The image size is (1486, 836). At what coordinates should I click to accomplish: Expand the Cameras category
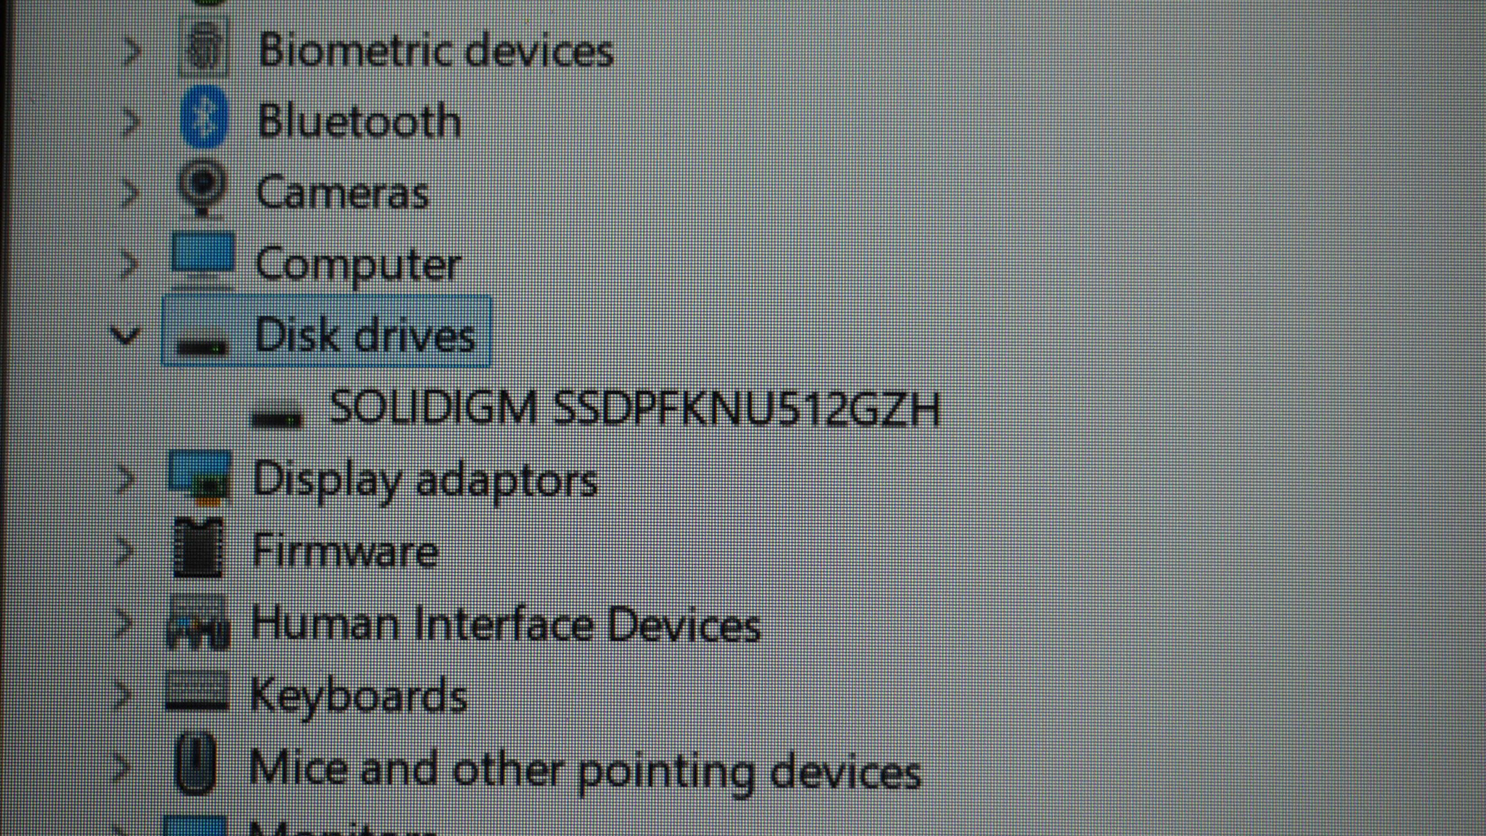pyautogui.click(x=129, y=193)
